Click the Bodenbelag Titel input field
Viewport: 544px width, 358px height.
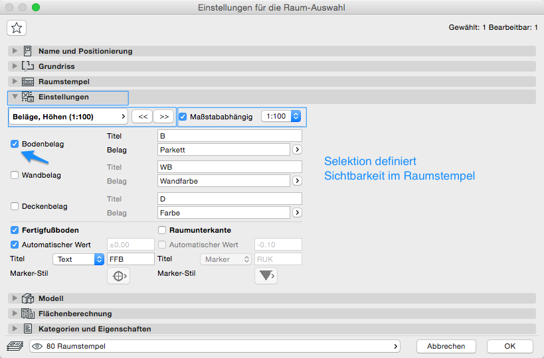tap(229, 136)
